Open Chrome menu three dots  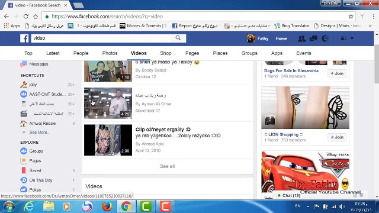click(x=374, y=17)
